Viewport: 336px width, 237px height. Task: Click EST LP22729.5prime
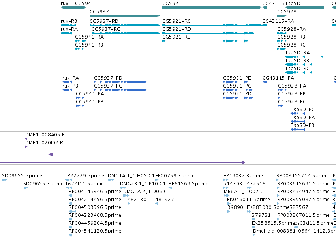click(x=84, y=176)
